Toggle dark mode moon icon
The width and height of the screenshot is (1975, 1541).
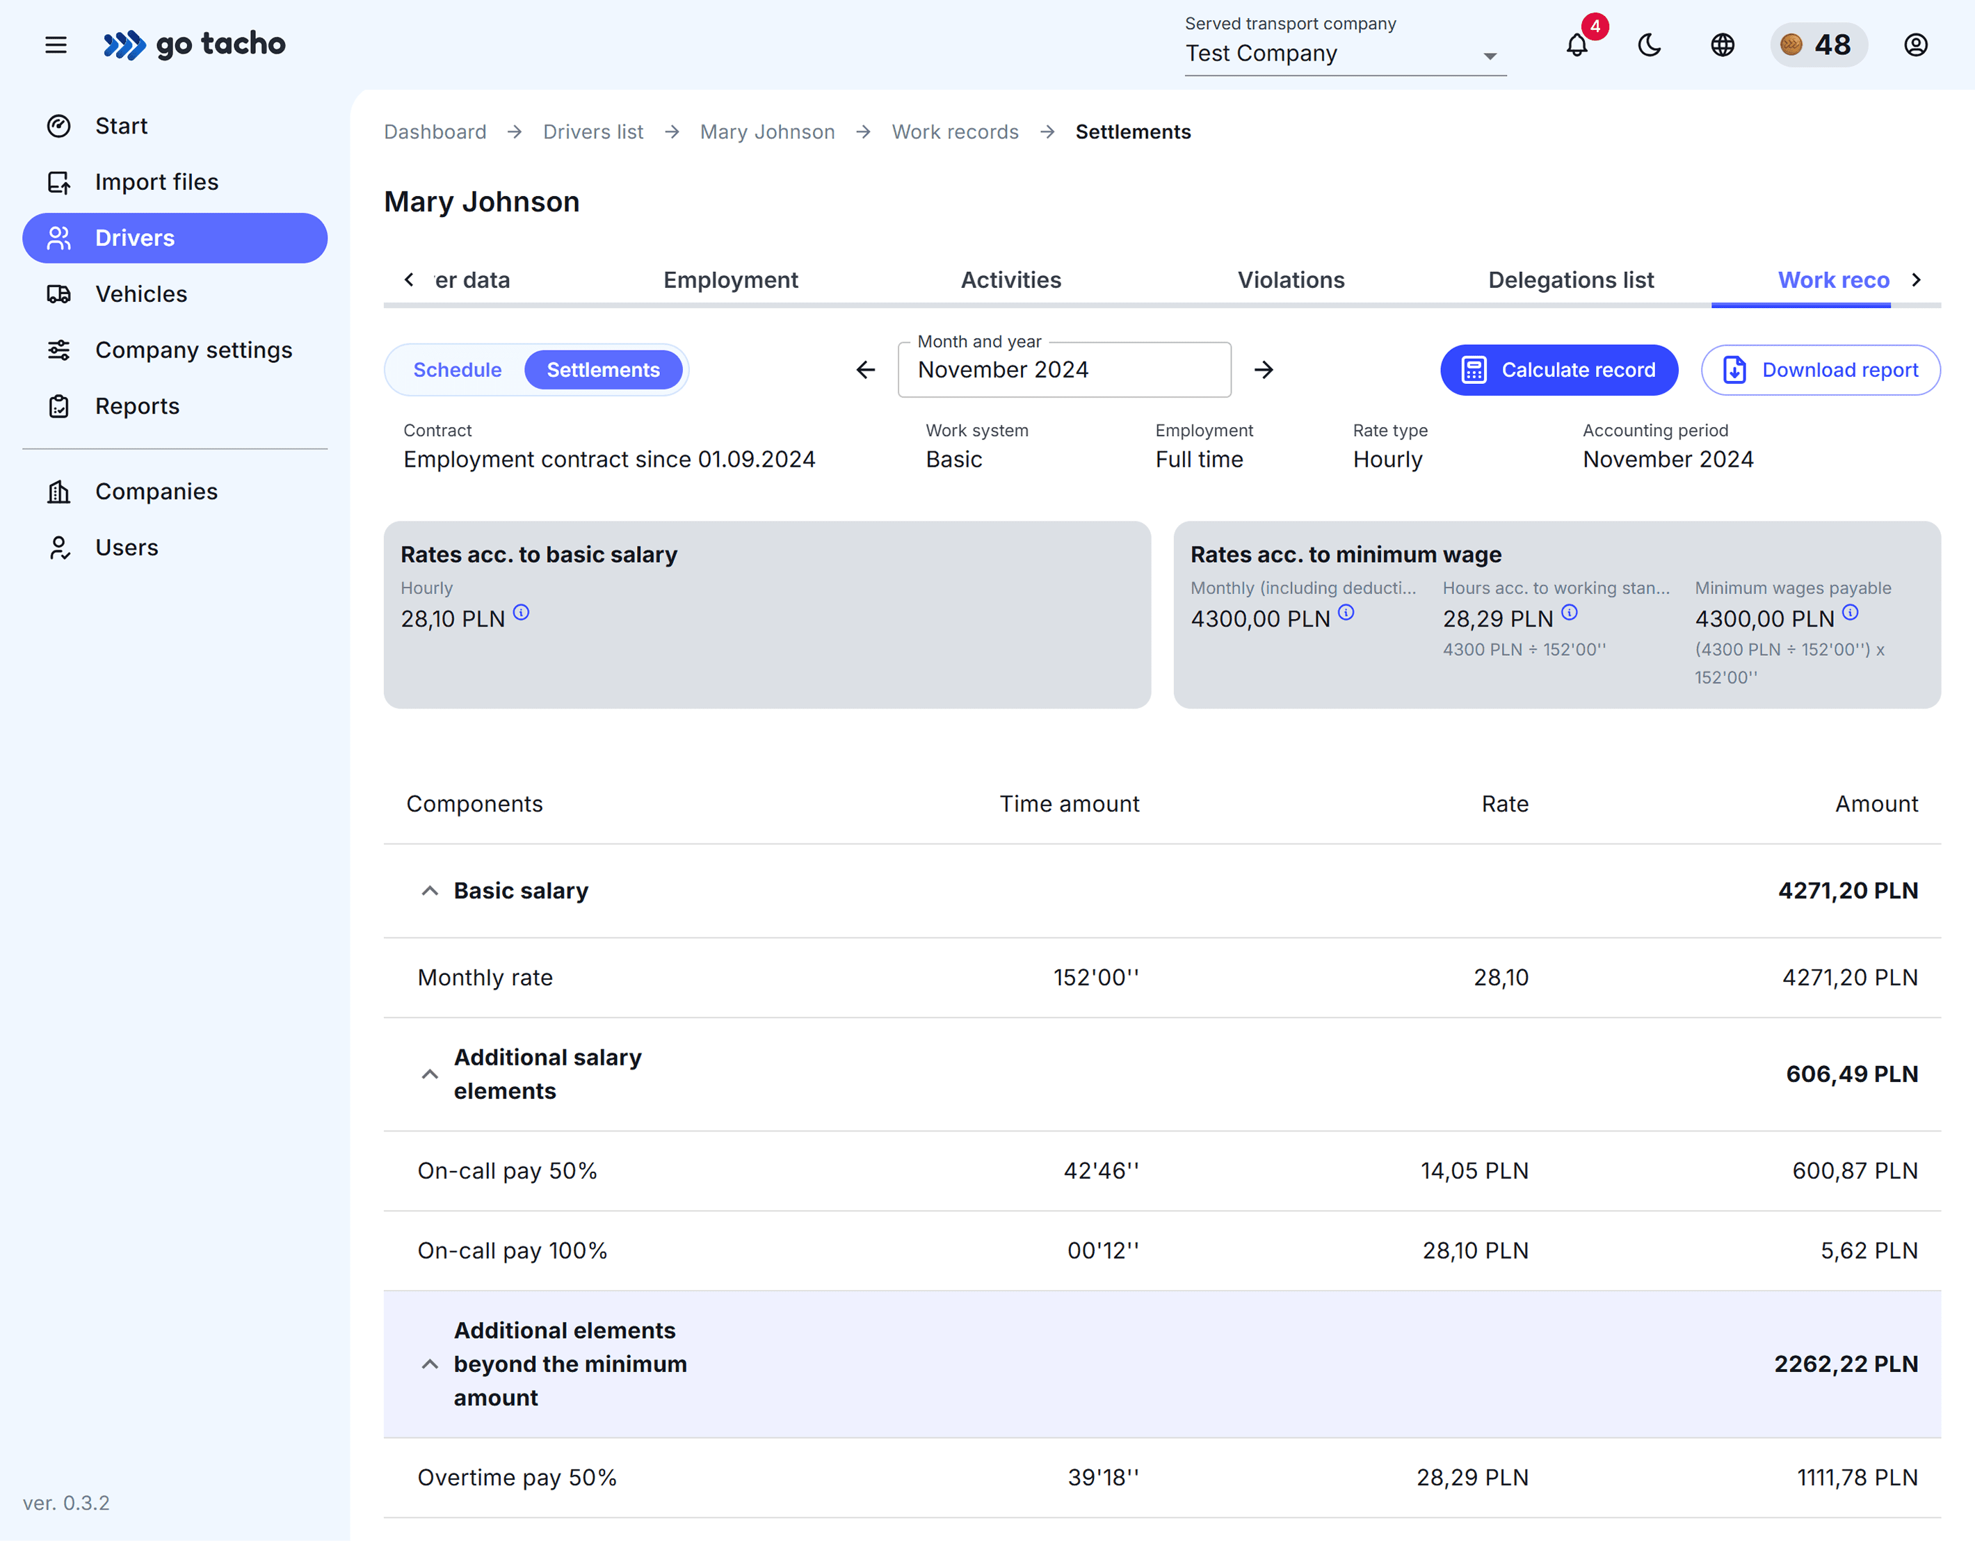pyautogui.click(x=1650, y=45)
